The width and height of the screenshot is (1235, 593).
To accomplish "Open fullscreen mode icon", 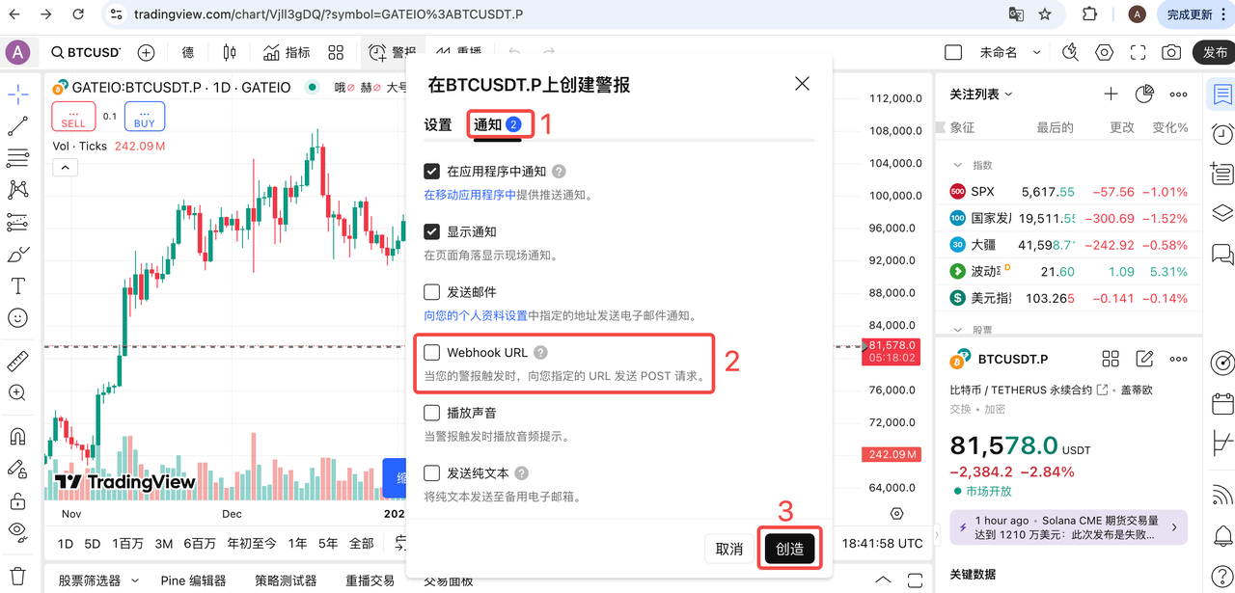I will [x=1138, y=52].
